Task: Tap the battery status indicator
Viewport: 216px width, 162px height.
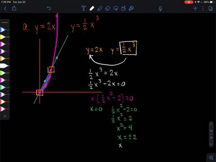Action: tap(212, 2)
